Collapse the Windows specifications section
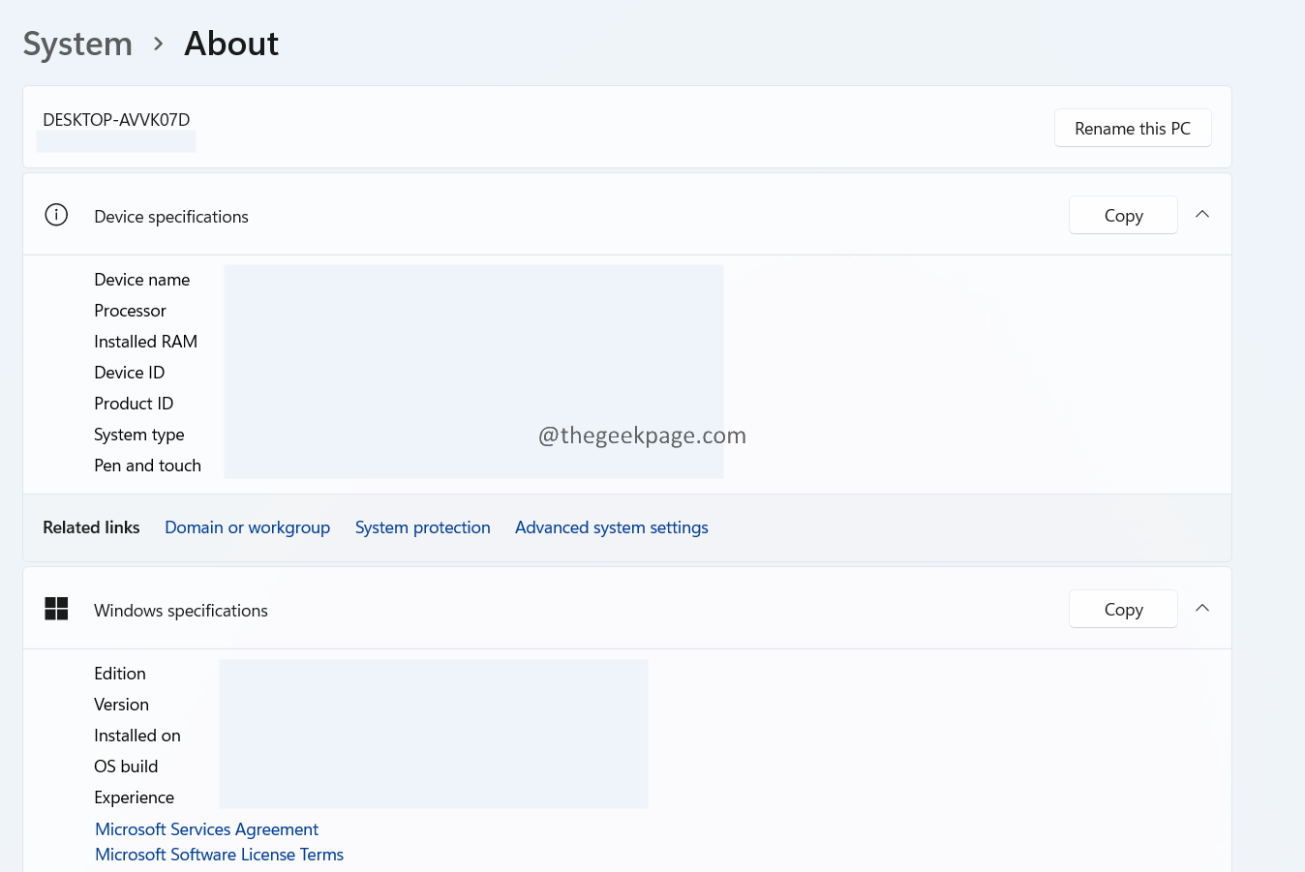Screen dimensions: 1305x872 [1202, 609]
